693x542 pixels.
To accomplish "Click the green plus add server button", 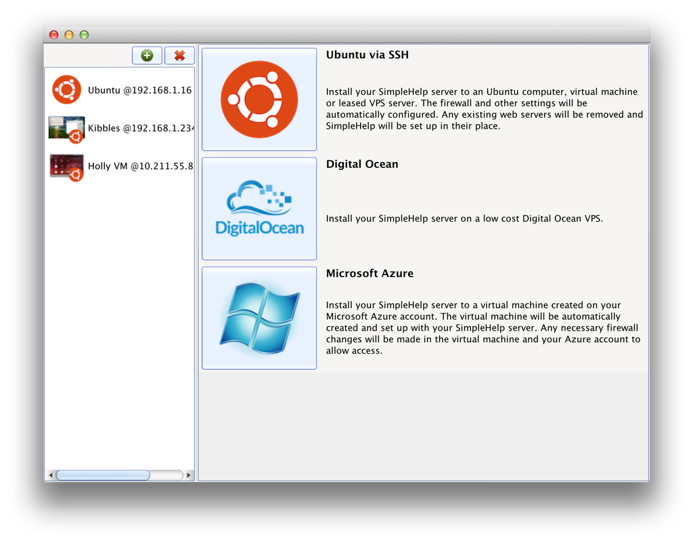I will (147, 56).
